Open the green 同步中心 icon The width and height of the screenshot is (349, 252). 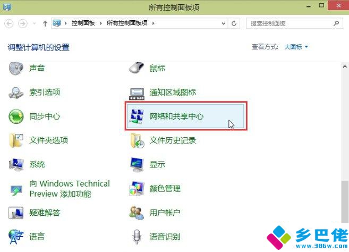click(x=16, y=116)
